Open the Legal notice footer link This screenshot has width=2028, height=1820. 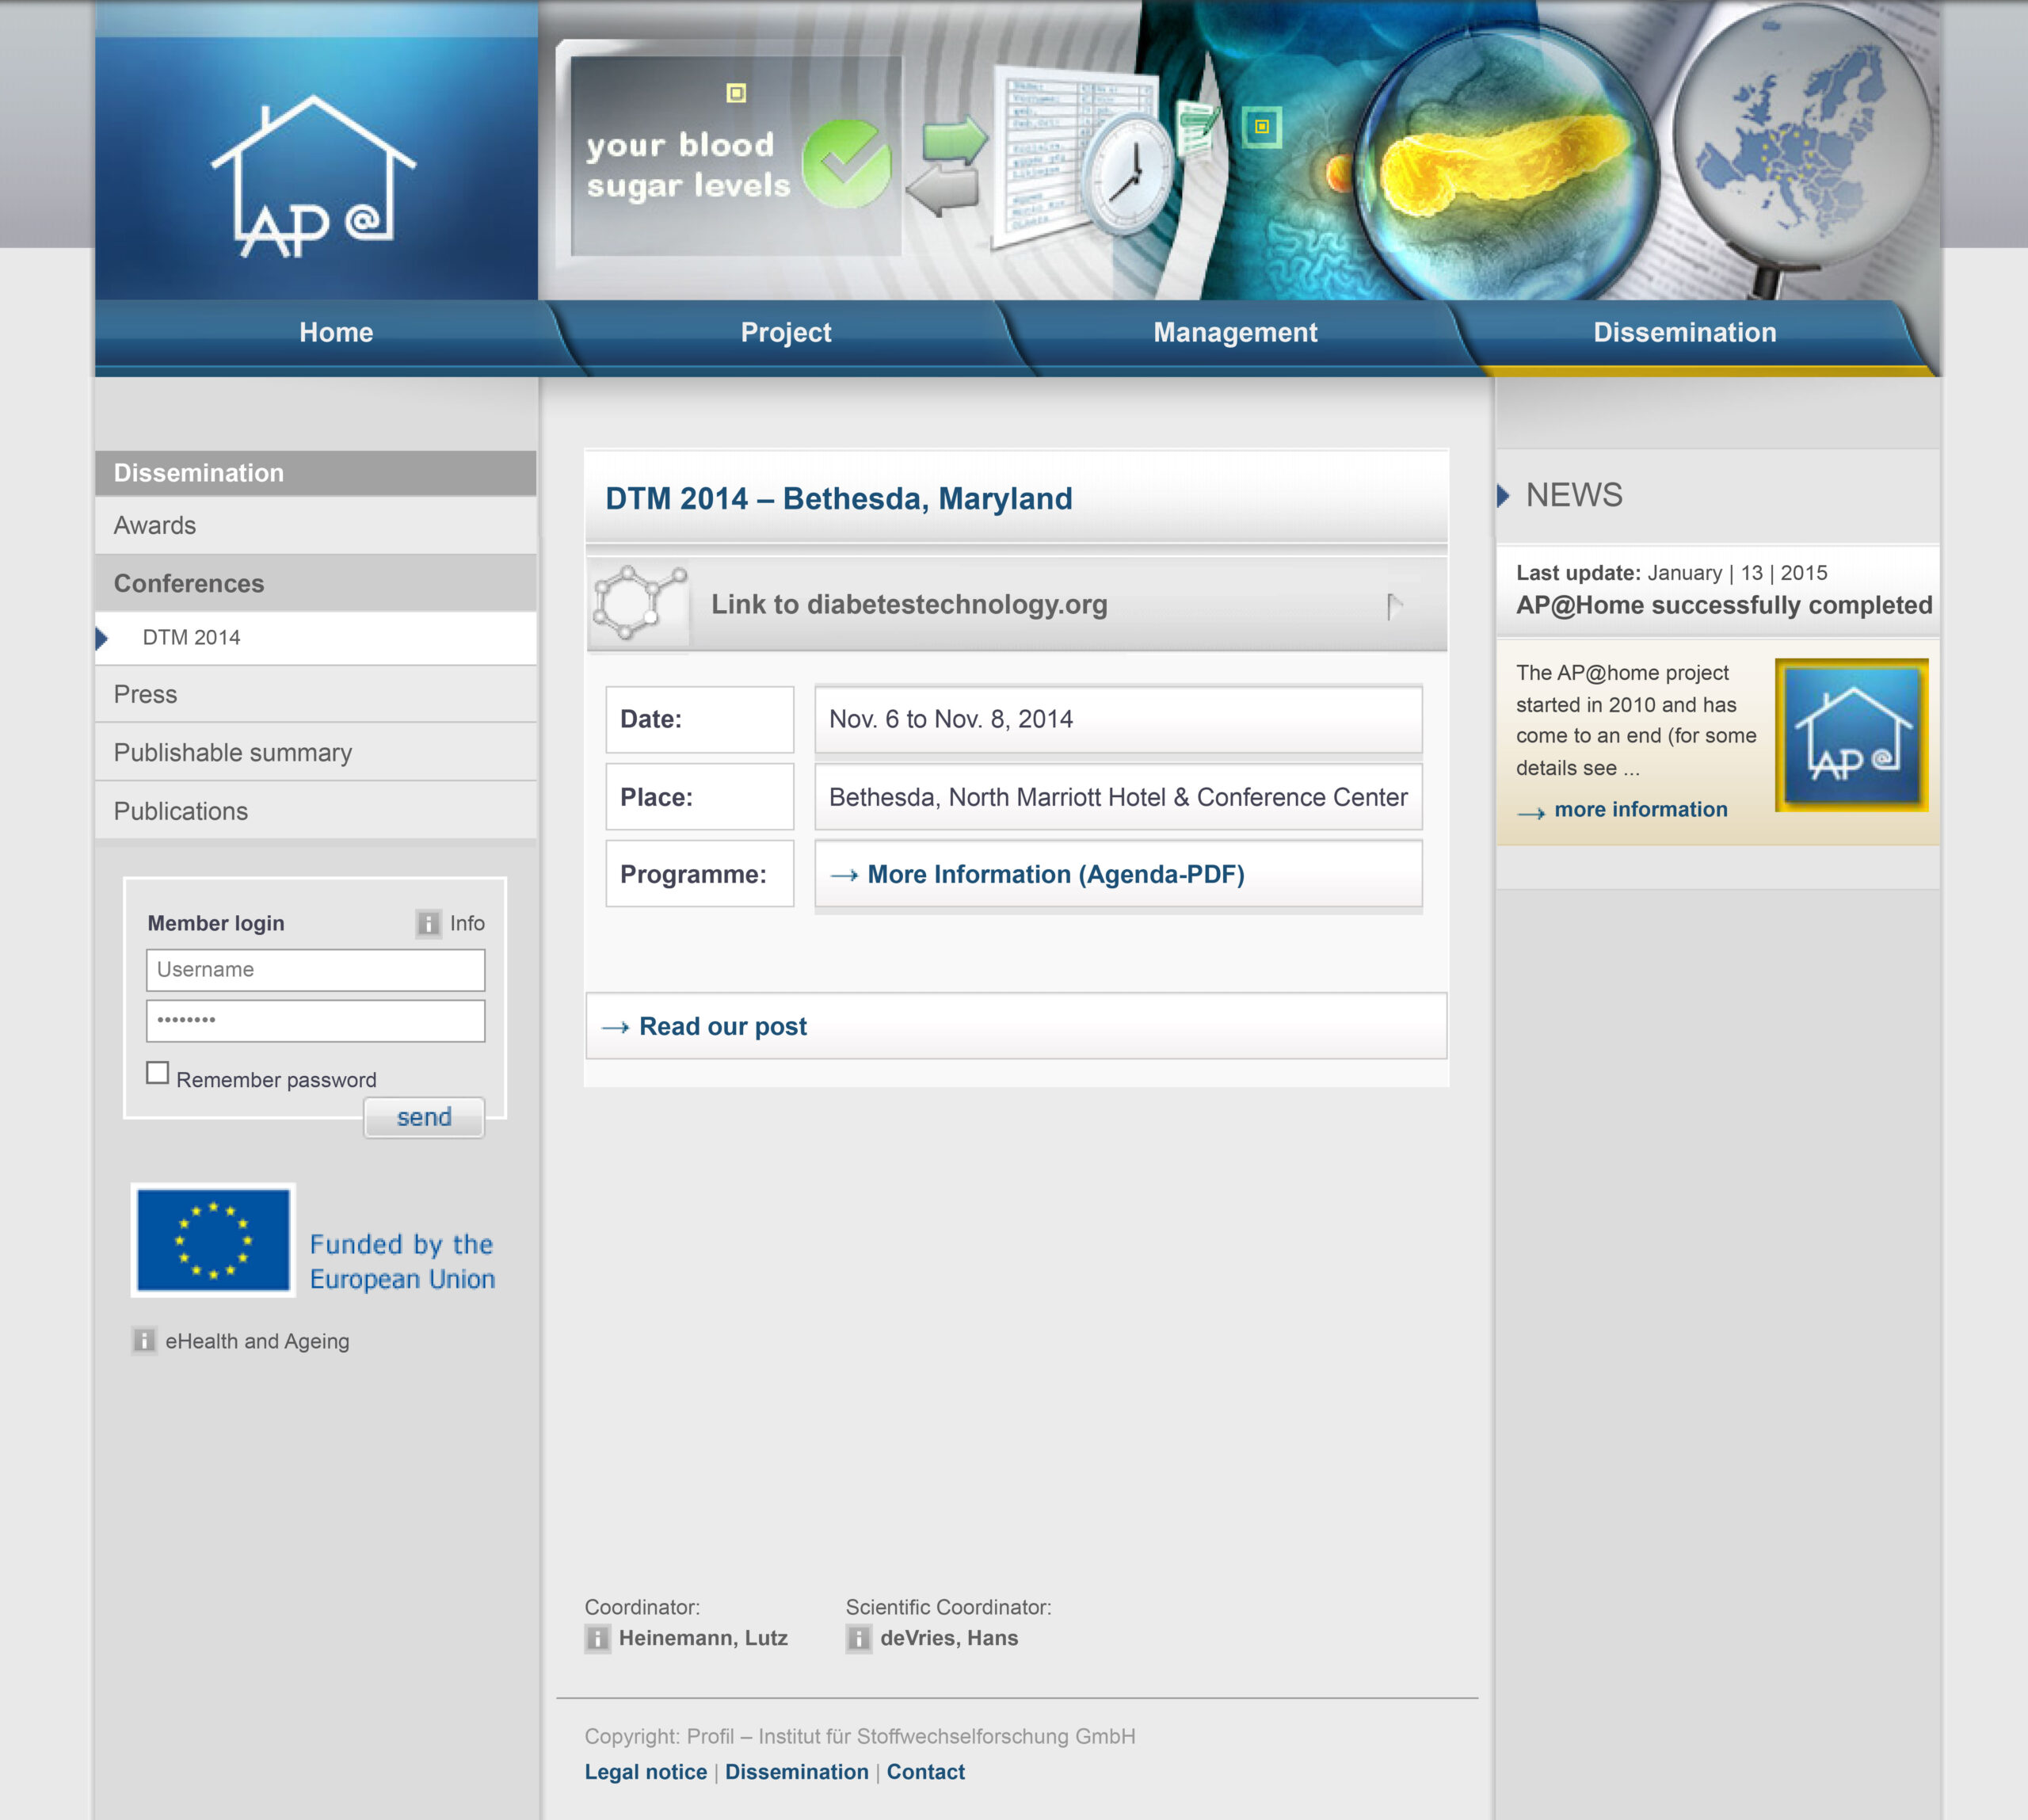(645, 1772)
